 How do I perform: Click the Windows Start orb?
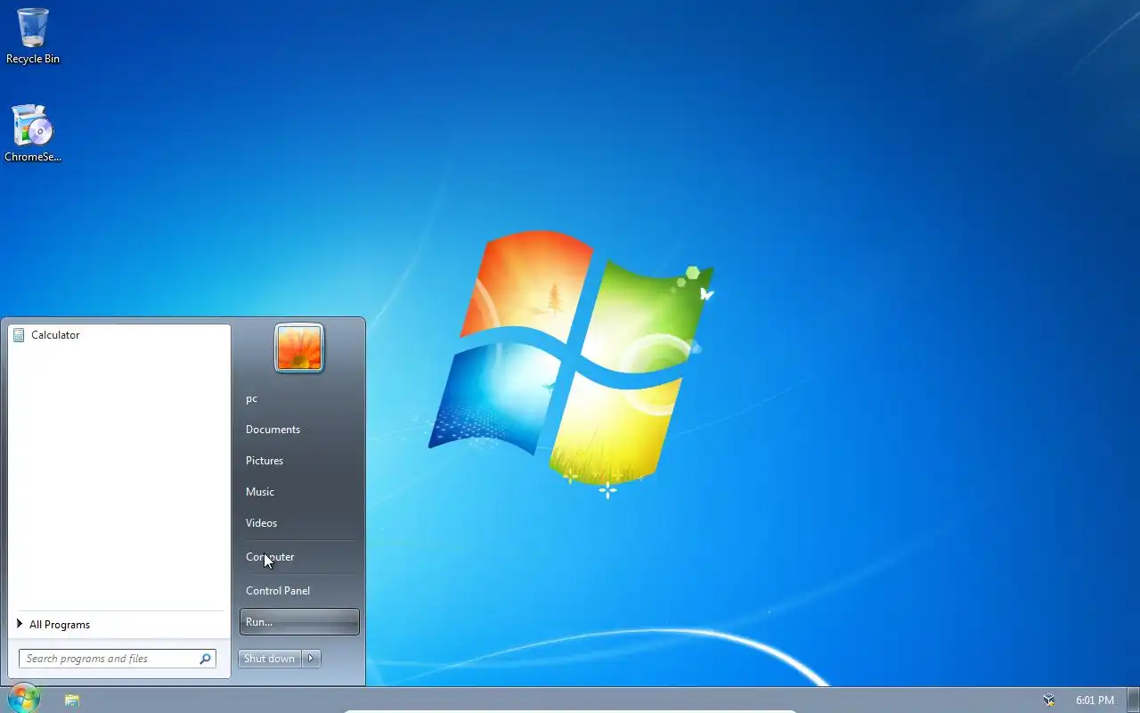[24, 699]
